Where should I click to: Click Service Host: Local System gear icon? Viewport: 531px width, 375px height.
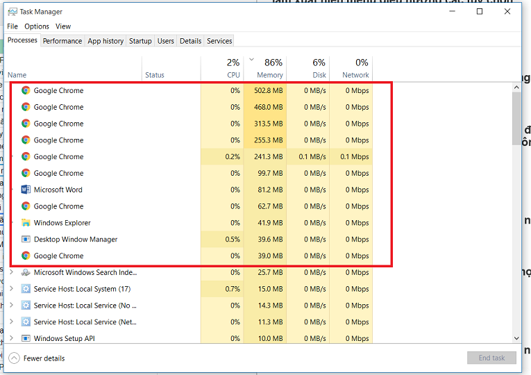(26, 289)
